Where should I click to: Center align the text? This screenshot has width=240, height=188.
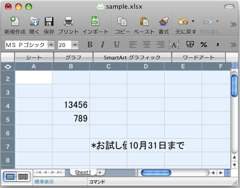146,45
